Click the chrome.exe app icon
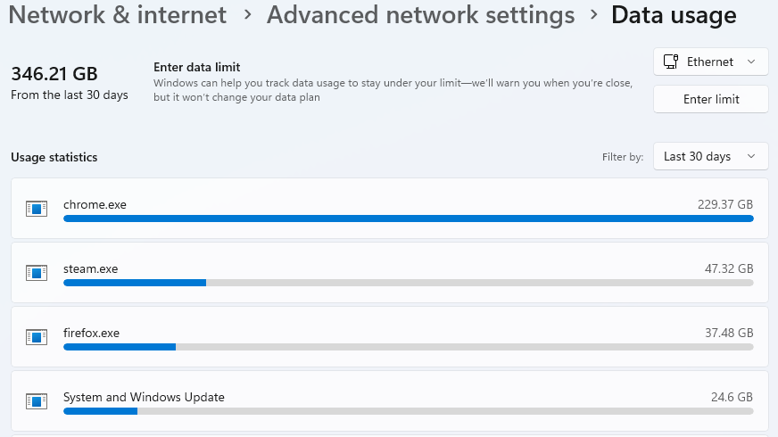The height and width of the screenshot is (437, 778). click(36, 209)
